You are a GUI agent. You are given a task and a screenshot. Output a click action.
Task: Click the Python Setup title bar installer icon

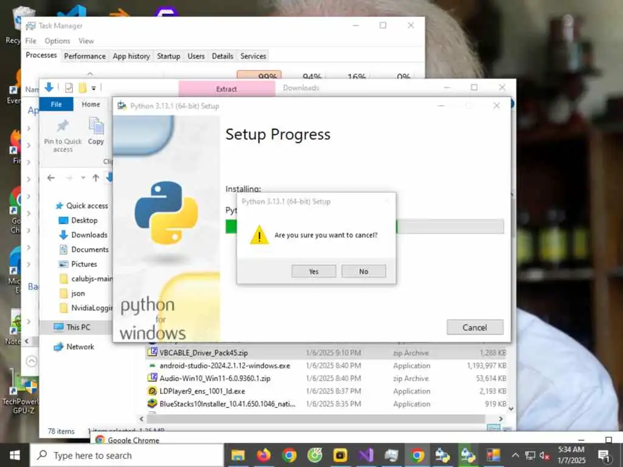[x=122, y=106]
